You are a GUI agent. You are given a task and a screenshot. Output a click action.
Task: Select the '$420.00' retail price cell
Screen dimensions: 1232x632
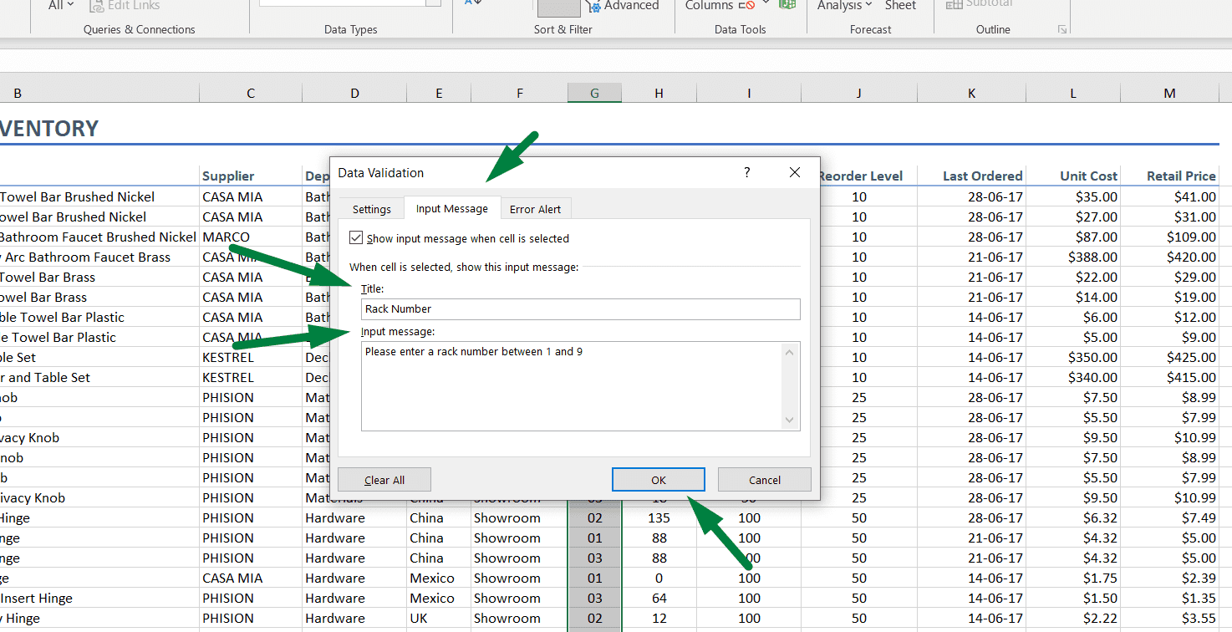click(1169, 257)
